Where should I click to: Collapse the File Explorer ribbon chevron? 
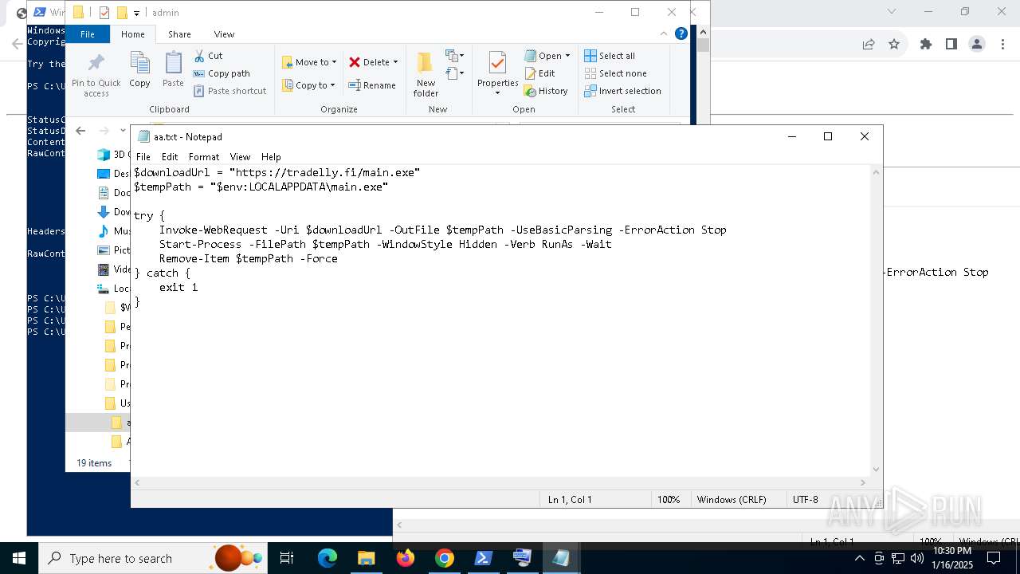664,33
